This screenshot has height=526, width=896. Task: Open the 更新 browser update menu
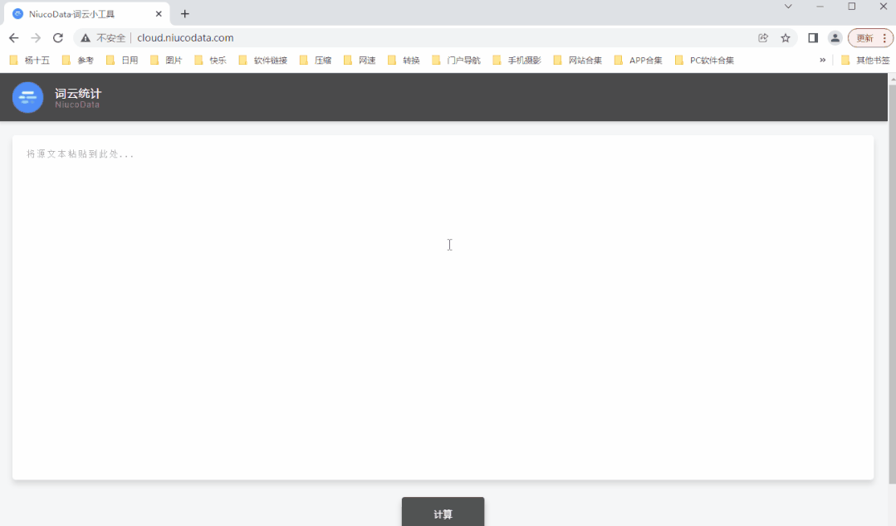pos(870,38)
